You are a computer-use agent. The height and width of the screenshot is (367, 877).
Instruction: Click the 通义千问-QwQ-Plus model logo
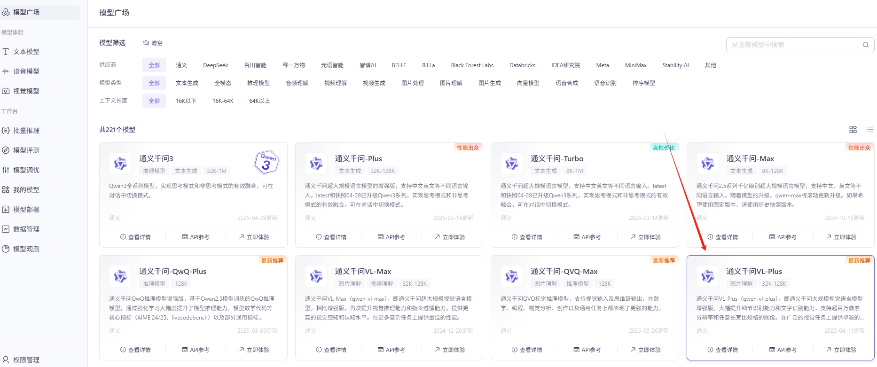[x=120, y=276]
